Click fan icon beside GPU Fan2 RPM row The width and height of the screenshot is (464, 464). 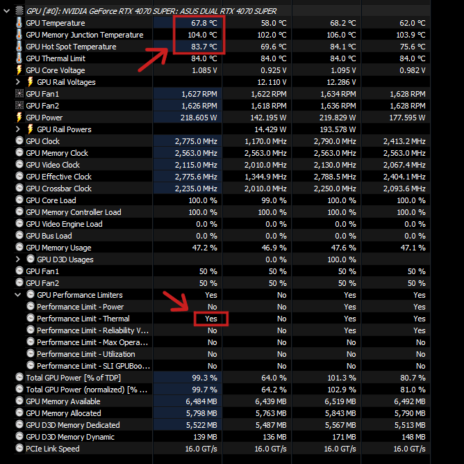[19, 106]
